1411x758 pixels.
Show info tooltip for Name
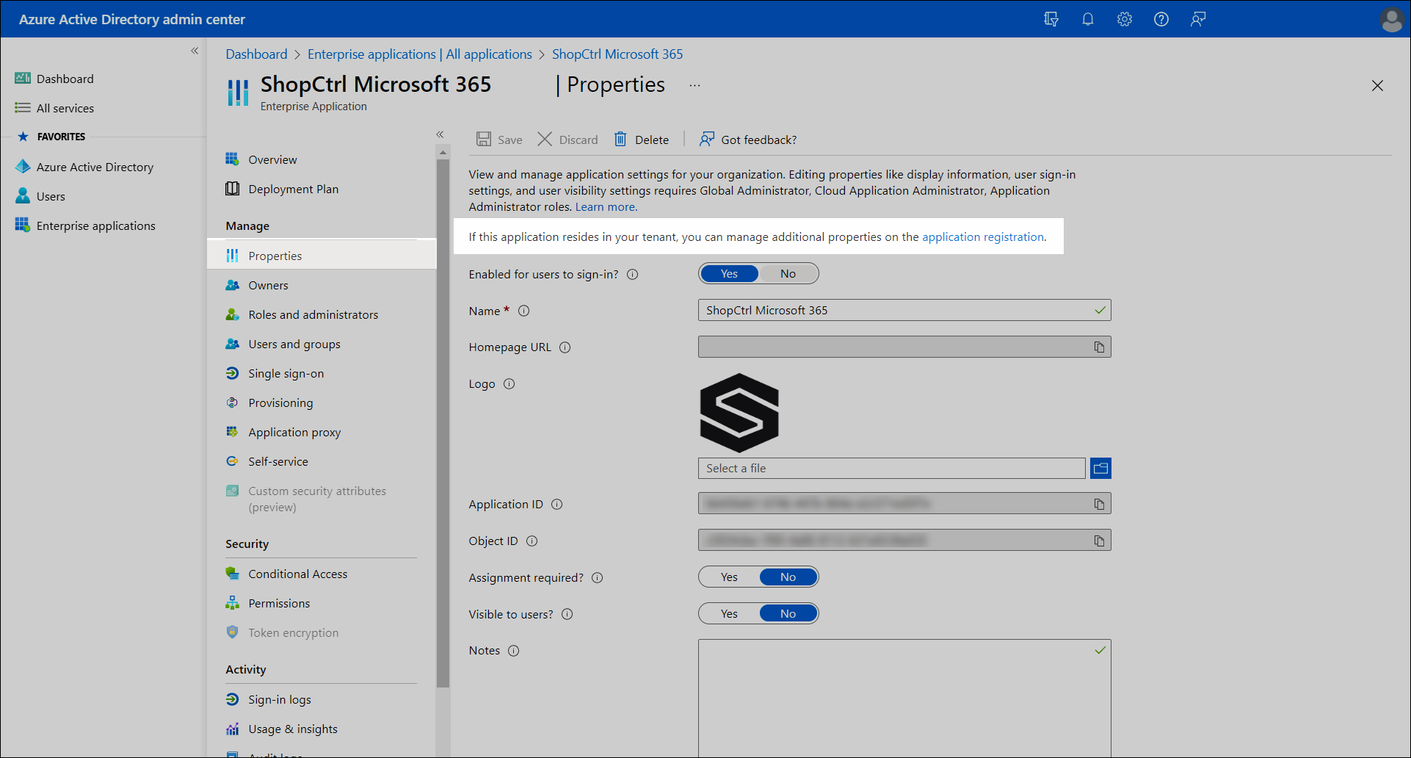523,311
